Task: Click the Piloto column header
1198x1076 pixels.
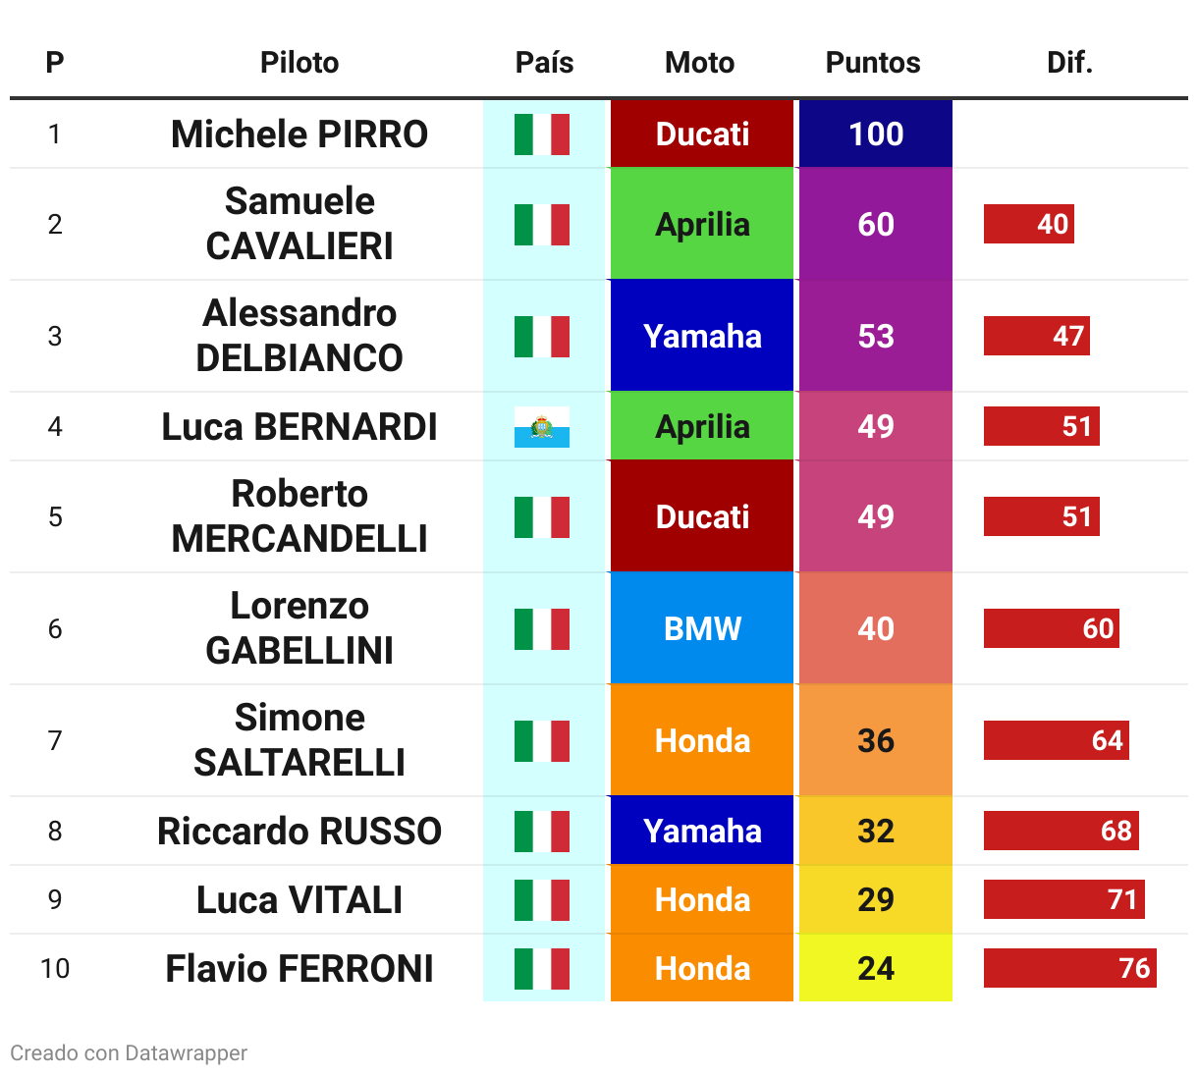Action: [x=299, y=63]
